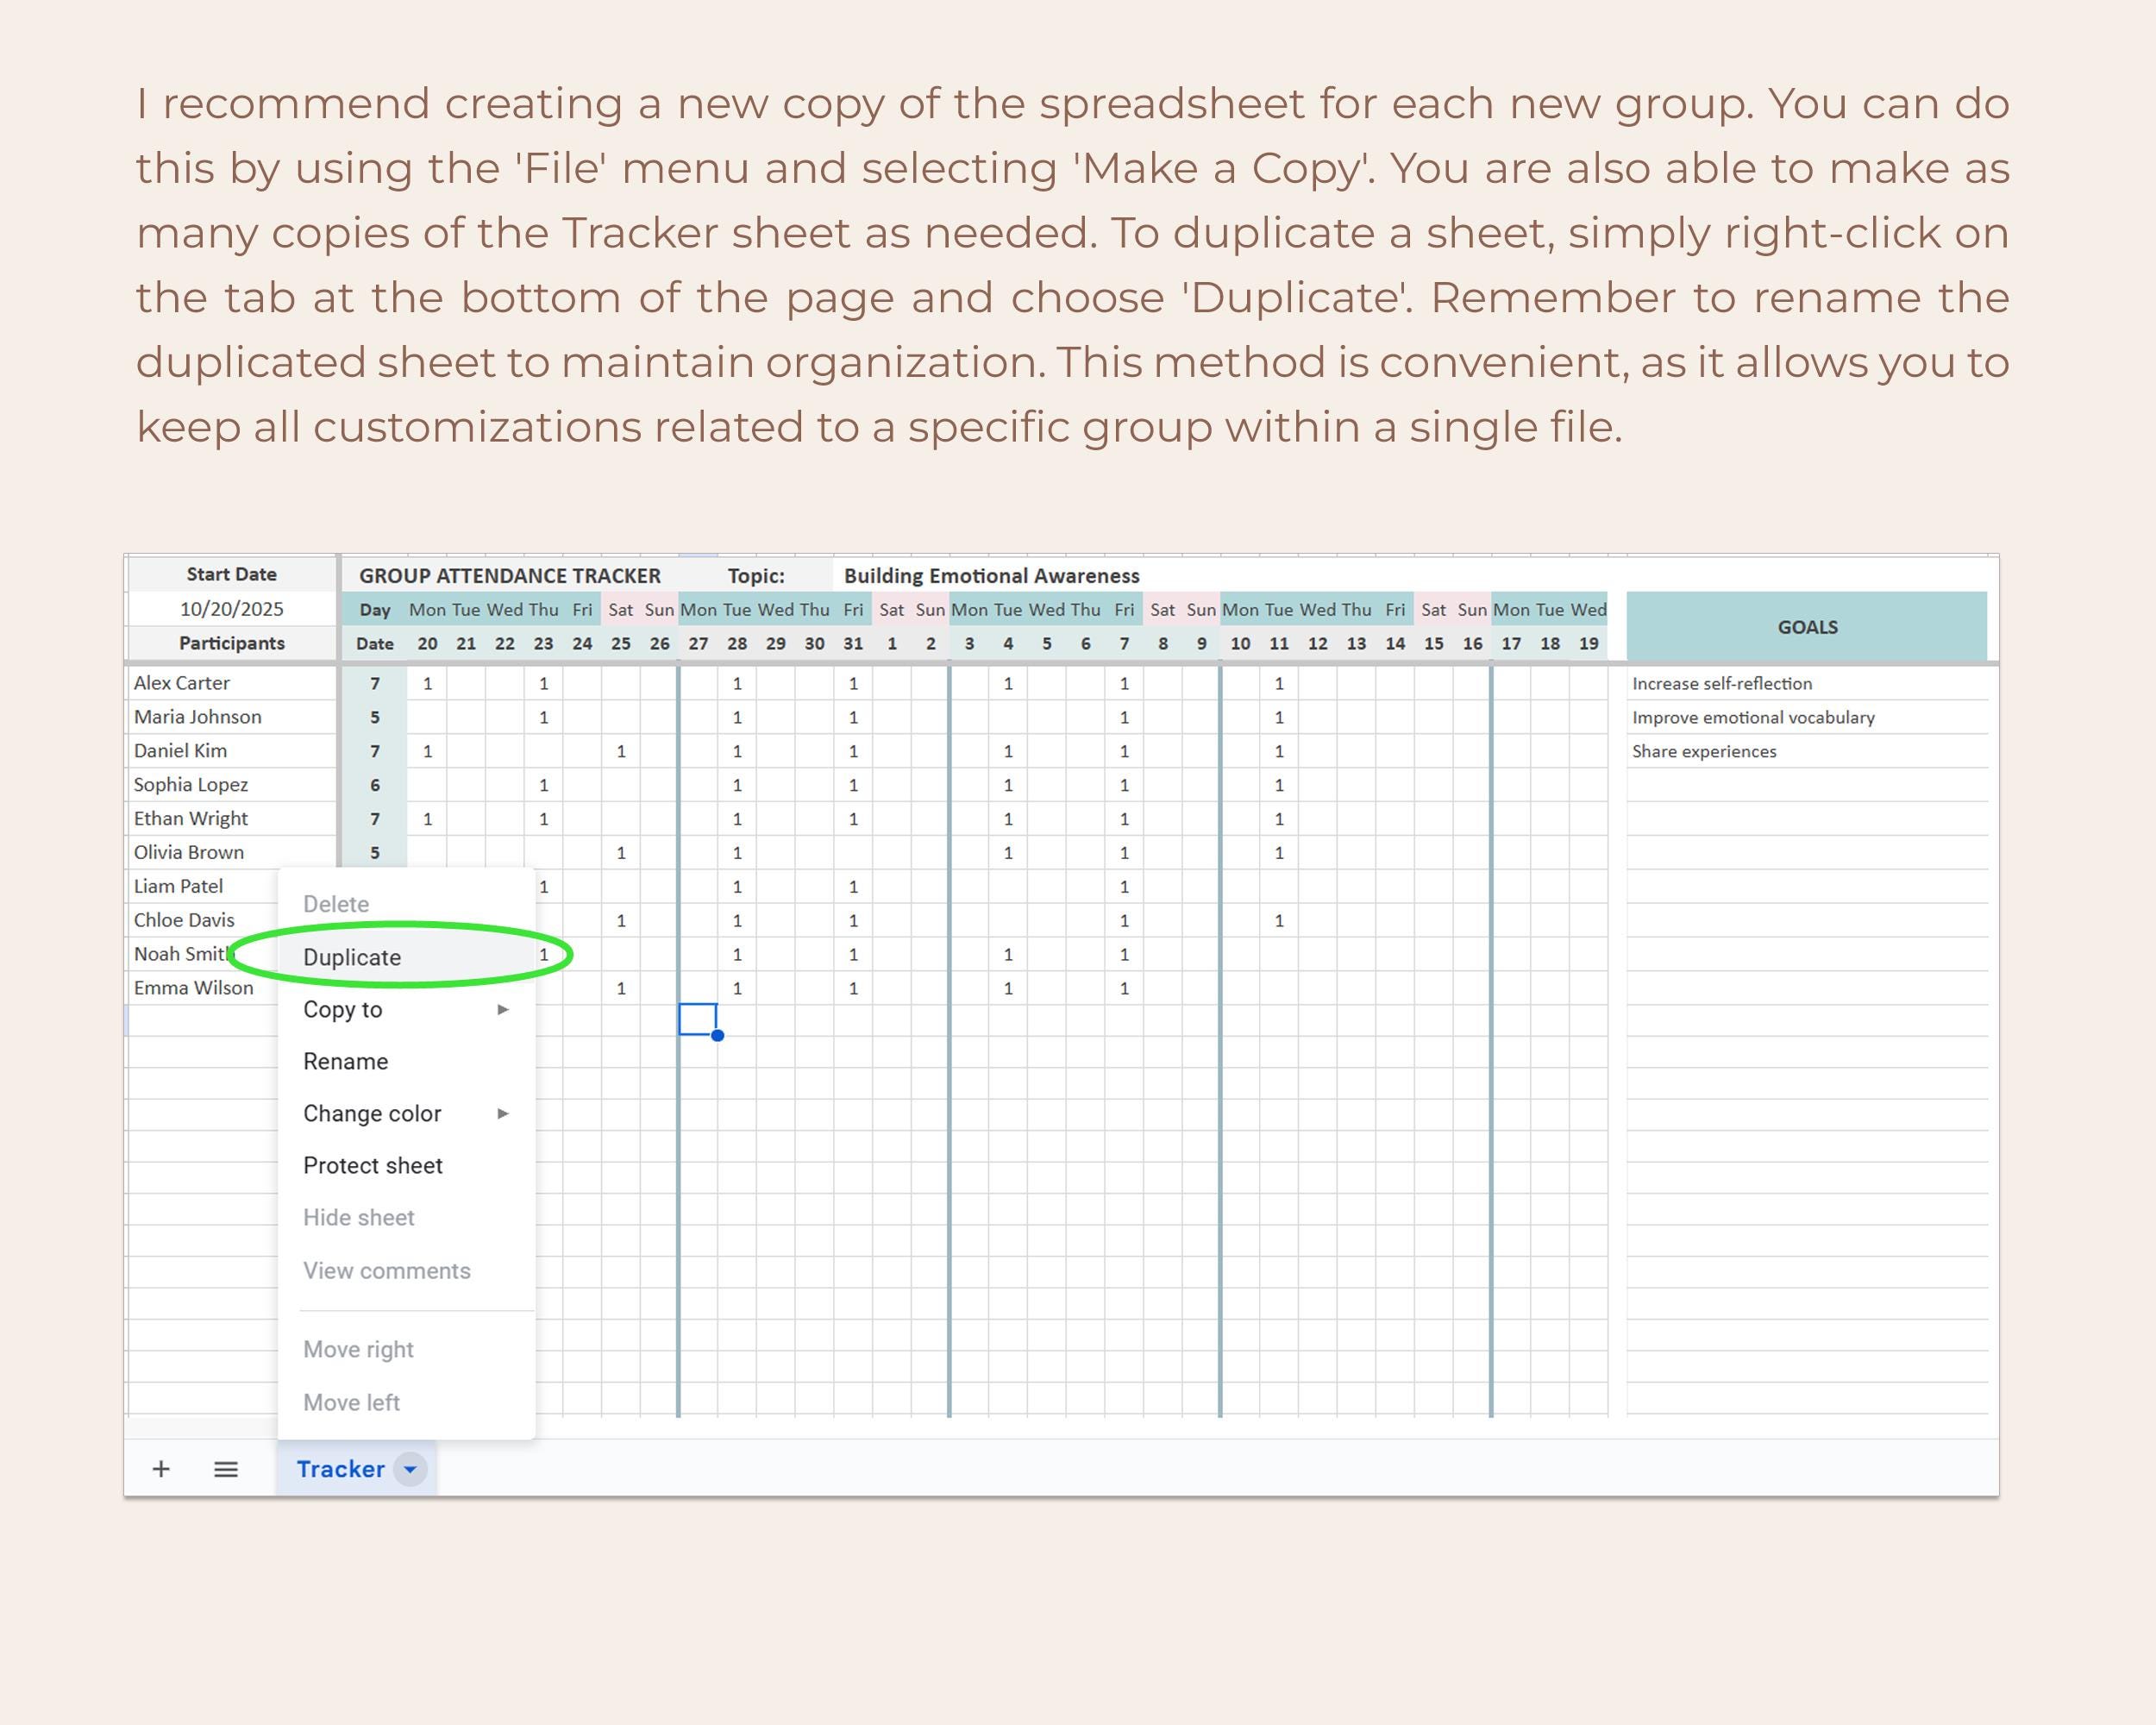Open the Tracker tab dropdown arrow
The height and width of the screenshot is (1725, 2156).
pos(410,1468)
